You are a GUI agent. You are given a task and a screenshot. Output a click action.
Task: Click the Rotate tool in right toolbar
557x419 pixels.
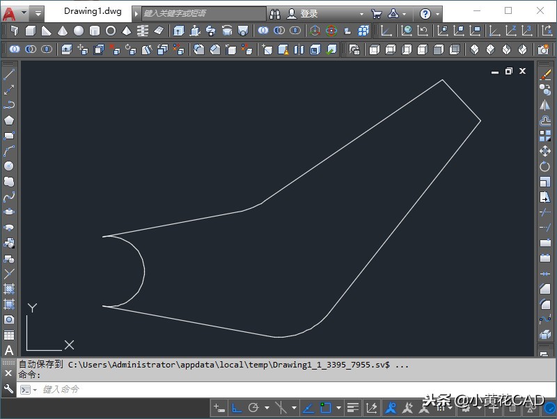pyautogui.click(x=545, y=166)
